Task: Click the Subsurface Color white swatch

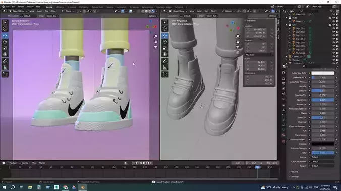Action: pyautogui.click(x=323, y=73)
